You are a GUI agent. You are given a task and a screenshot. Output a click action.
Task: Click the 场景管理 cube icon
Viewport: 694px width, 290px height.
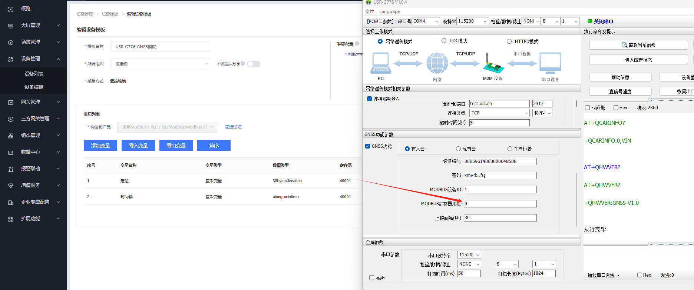pyautogui.click(x=11, y=42)
